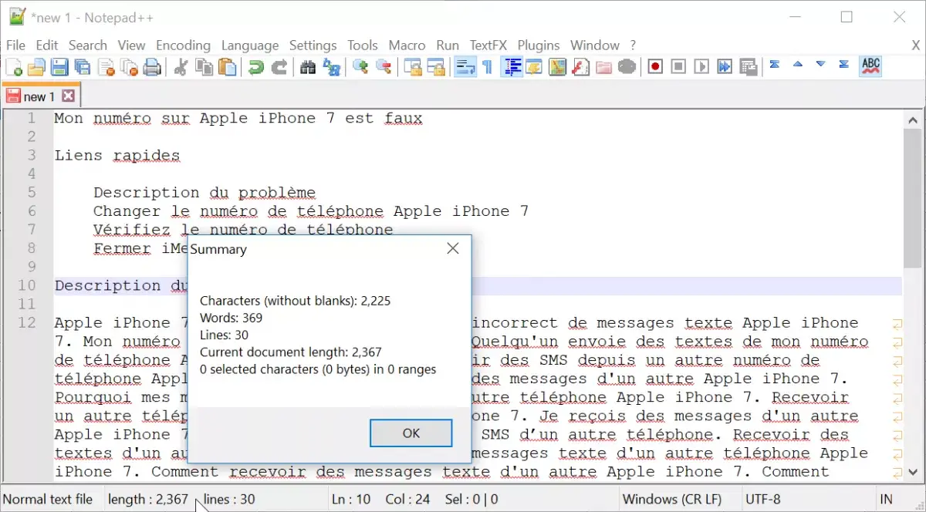
Task: Open the Settings menu
Action: [x=313, y=45]
